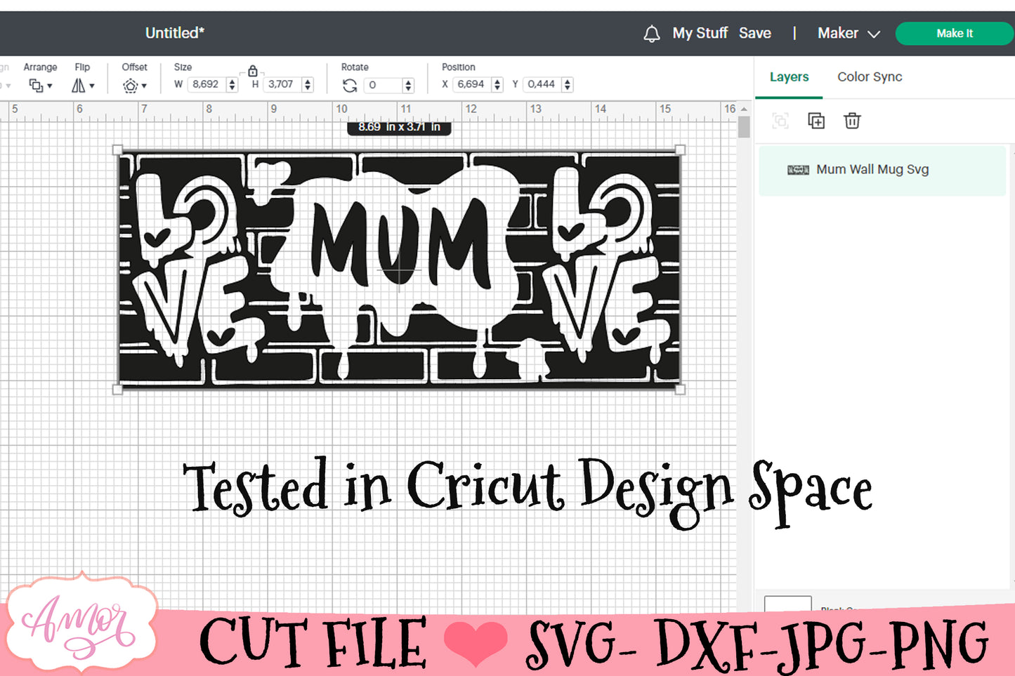The height and width of the screenshot is (676, 1015).
Task: Adjust X position stepper arrows
Action: tap(497, 85)
